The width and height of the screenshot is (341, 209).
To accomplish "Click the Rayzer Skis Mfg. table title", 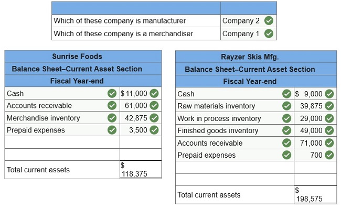I will point(250,57).
